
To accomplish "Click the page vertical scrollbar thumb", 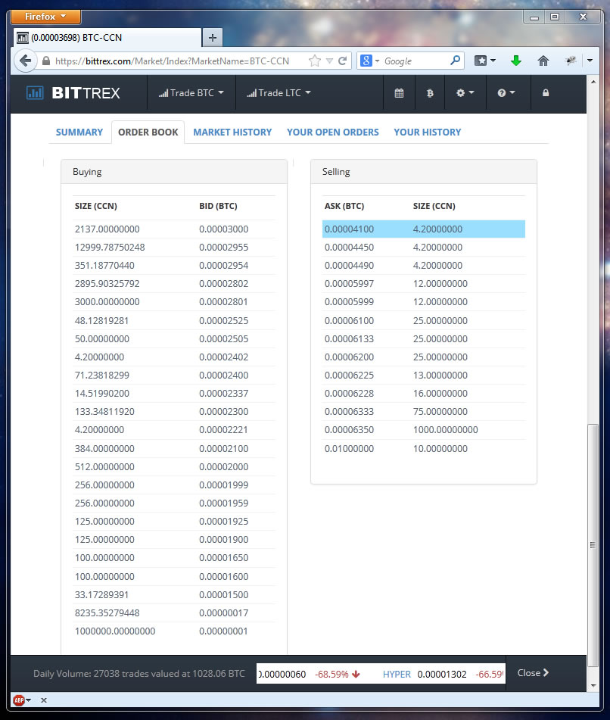I will [593, 545].
